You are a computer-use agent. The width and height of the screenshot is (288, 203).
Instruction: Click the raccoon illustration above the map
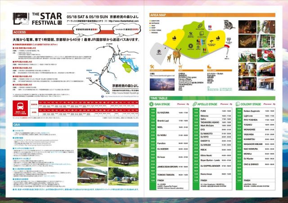click(x=228, y=24)
